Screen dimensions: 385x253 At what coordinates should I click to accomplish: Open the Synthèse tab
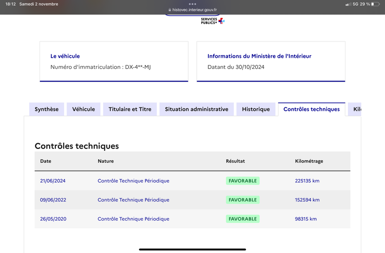[x=46, y=109]
